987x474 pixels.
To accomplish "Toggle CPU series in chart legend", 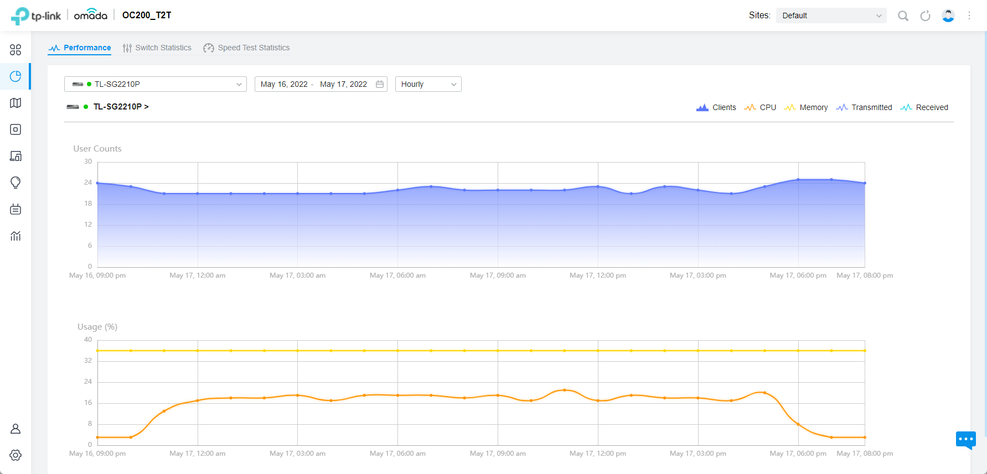I will tap(761, 107).
